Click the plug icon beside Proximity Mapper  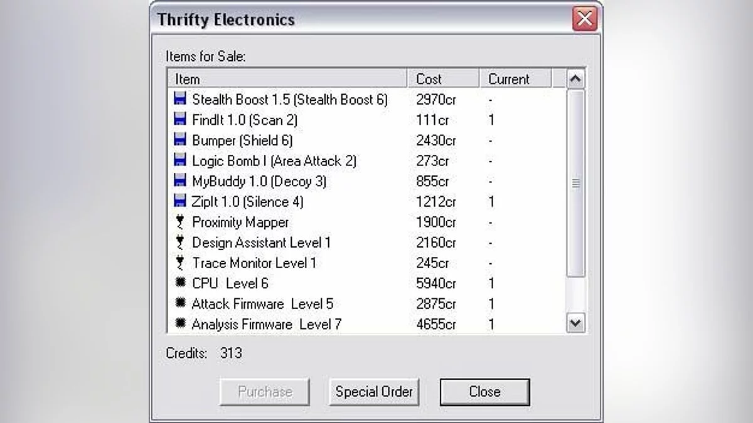181,222
